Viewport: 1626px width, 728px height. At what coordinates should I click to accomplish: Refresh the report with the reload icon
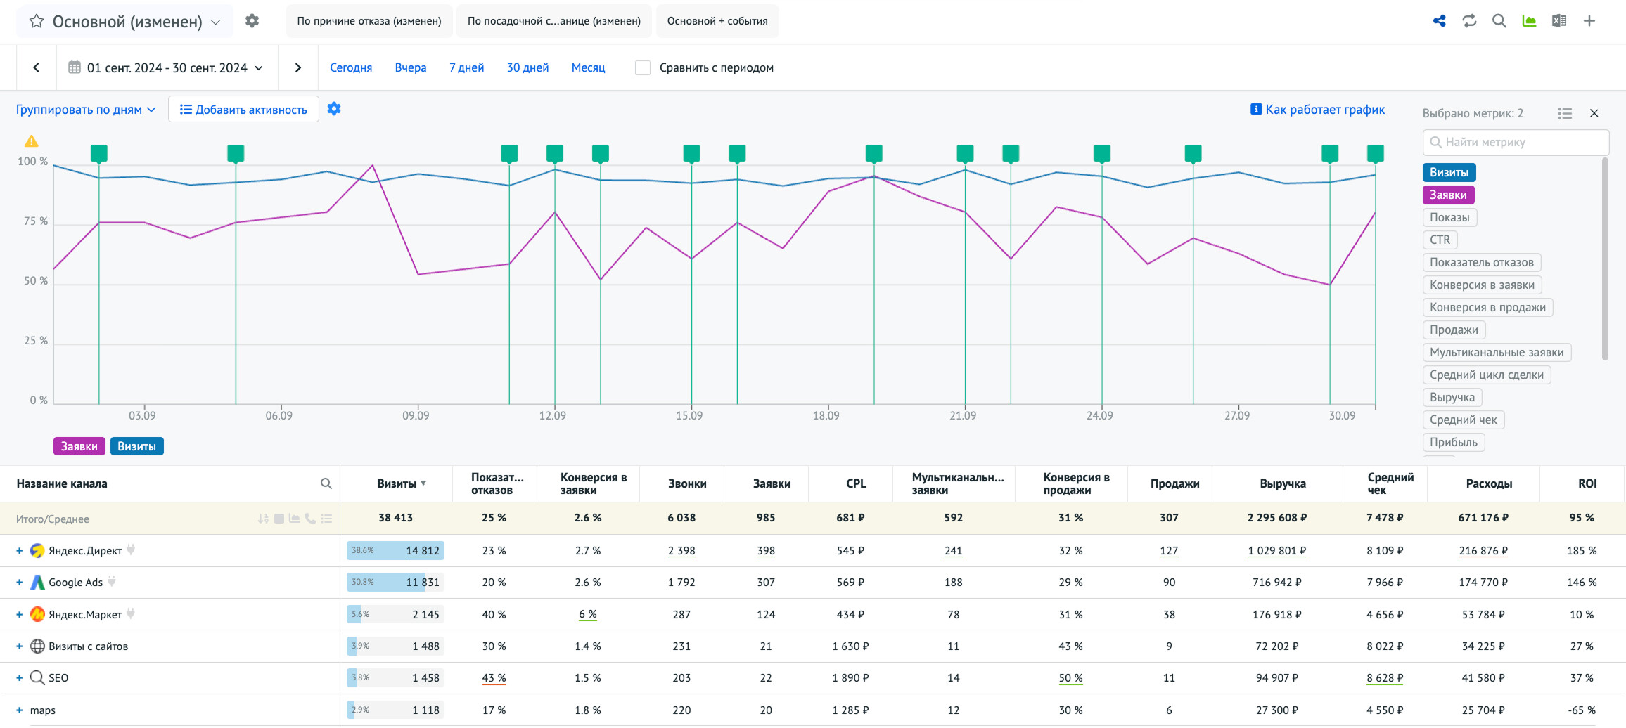click(1469, 21)
